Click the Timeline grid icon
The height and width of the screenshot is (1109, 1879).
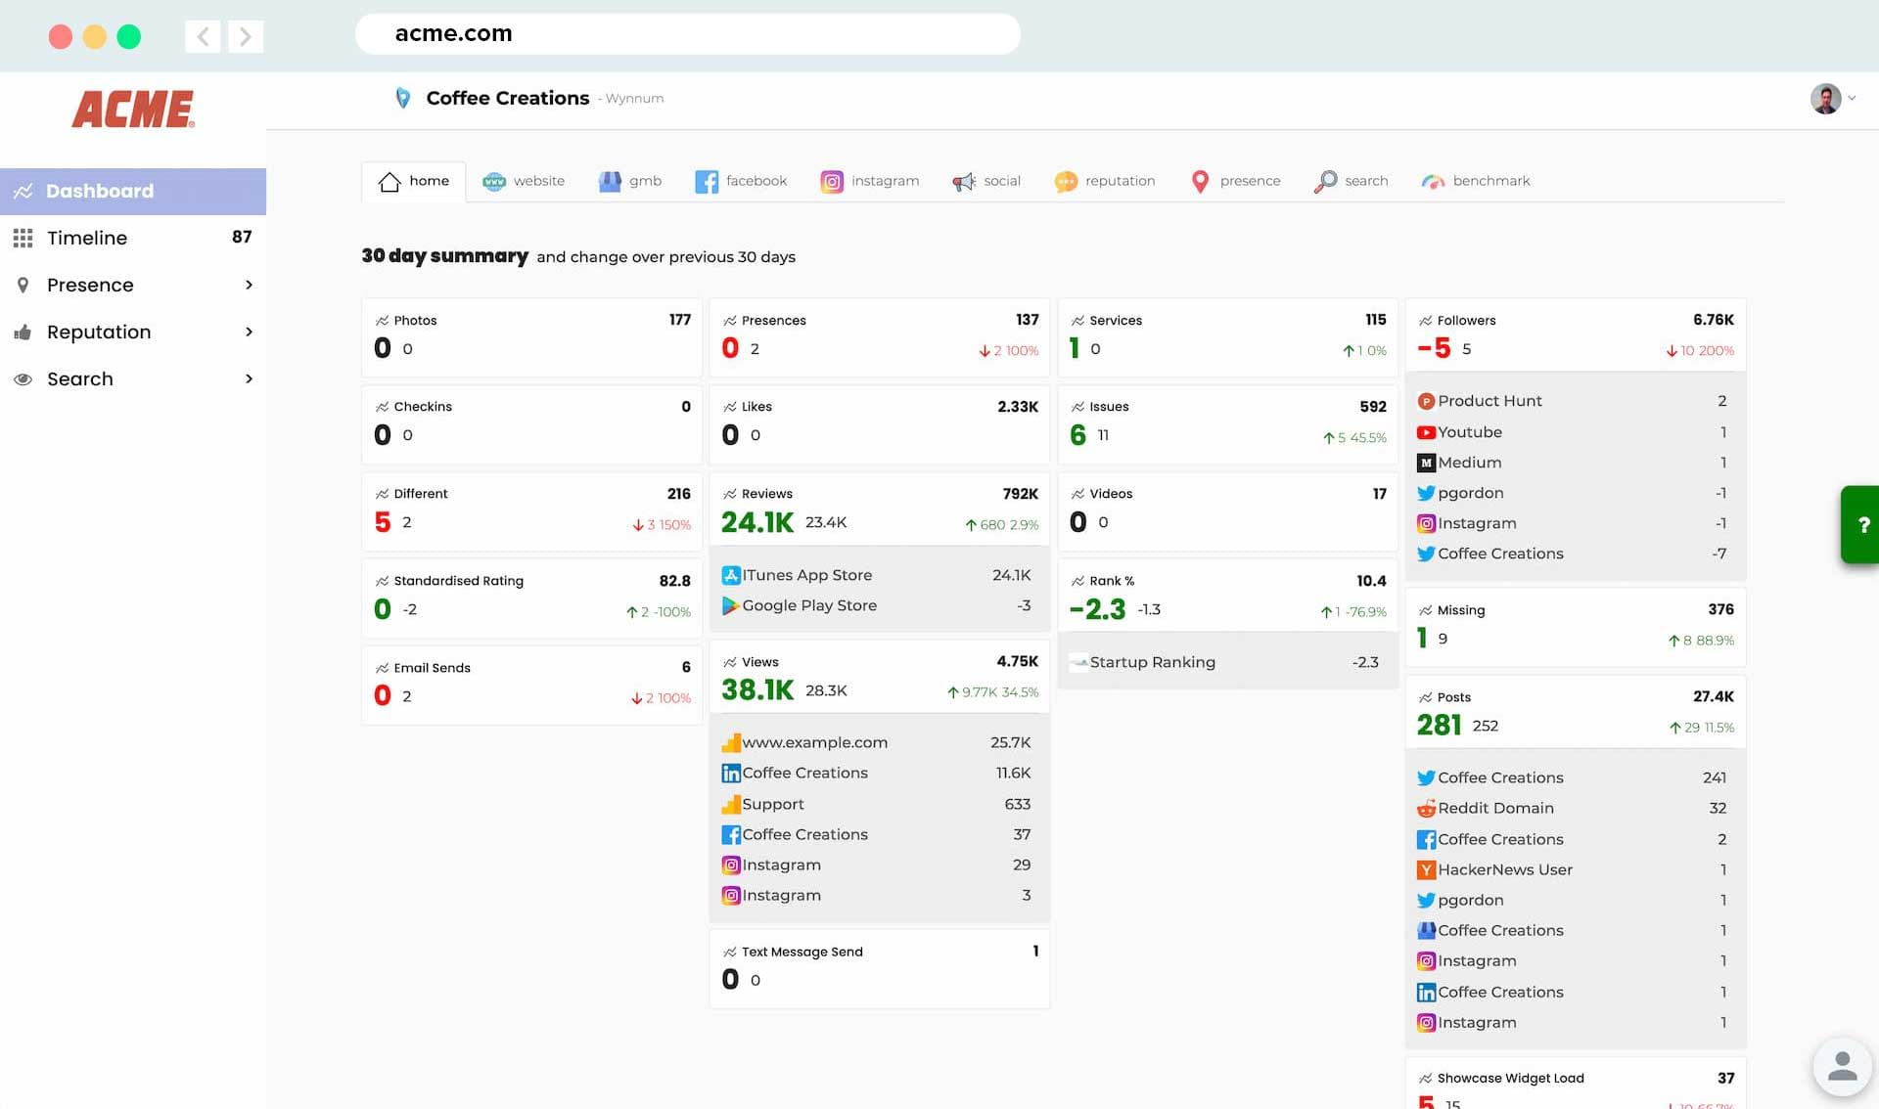point(23,238)
